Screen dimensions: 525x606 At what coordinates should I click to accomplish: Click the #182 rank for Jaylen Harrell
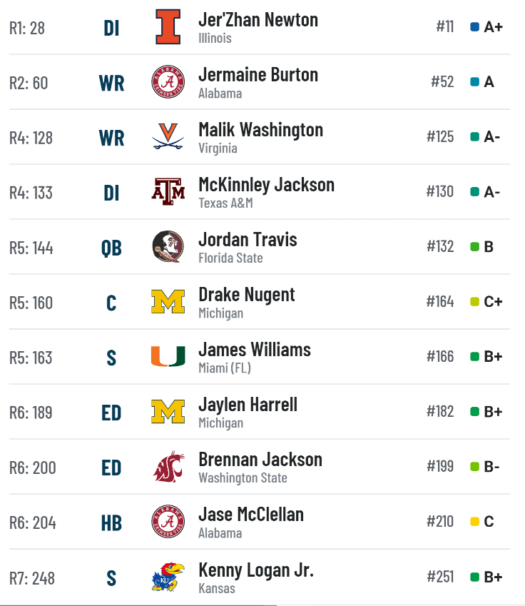click(440, 412)
